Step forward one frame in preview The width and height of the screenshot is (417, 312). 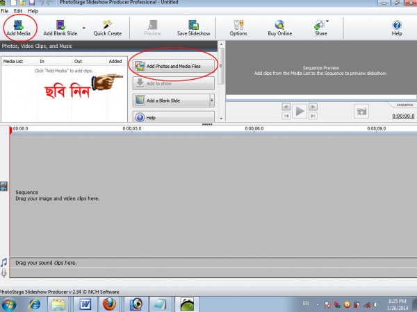[x=313, y=107]
